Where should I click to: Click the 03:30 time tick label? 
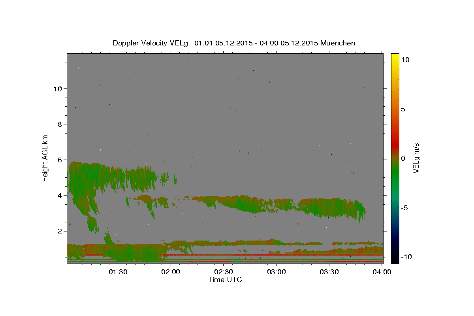(x=329, y=272)
